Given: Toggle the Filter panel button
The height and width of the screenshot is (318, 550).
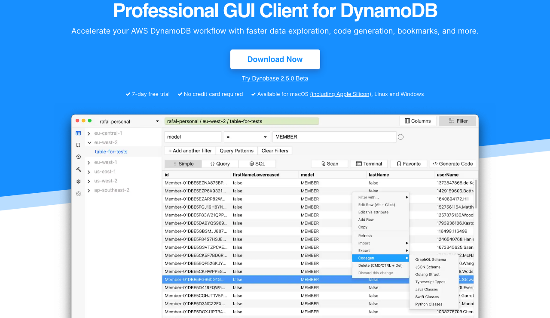Looking at the screenshot, I should pyautogui.click(x=458, y=121).
